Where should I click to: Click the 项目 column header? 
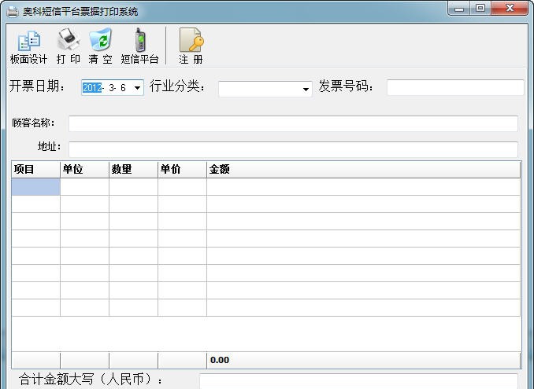pos(35,169)
